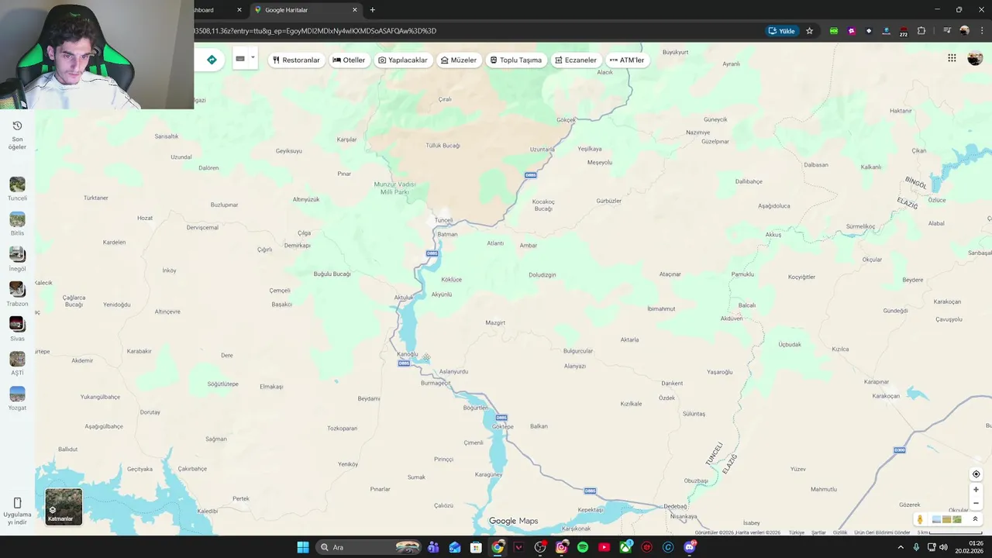Viewport: 992px width, 558px height.
Task: Open Spotify from the taskbar
Action: pyautogui.click(x=583, y=547)
